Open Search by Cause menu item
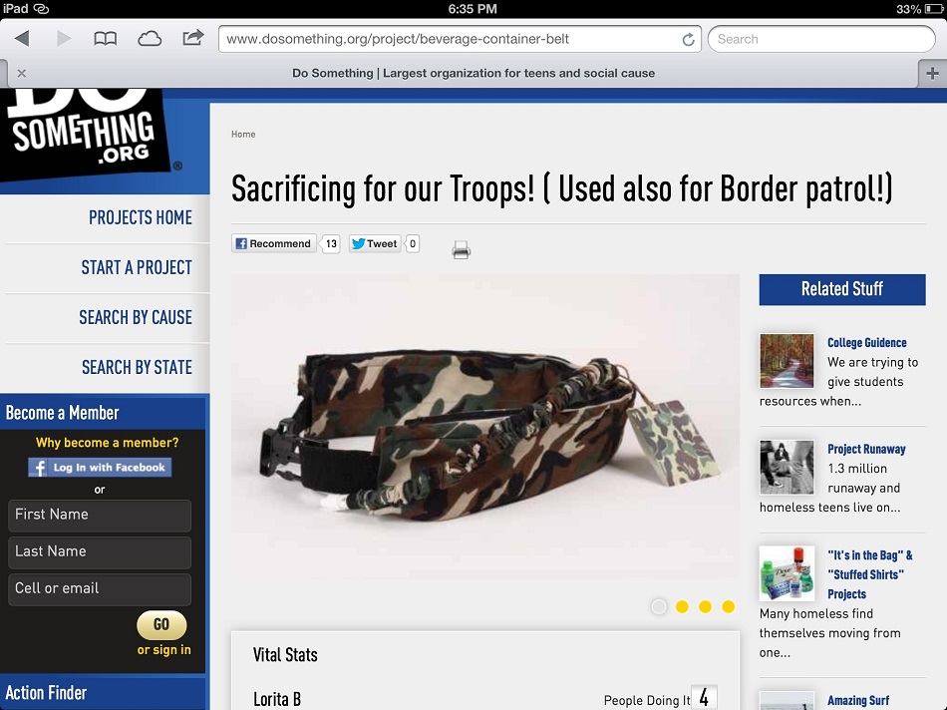This screenshot has width=947, height=710. (136, 317)
